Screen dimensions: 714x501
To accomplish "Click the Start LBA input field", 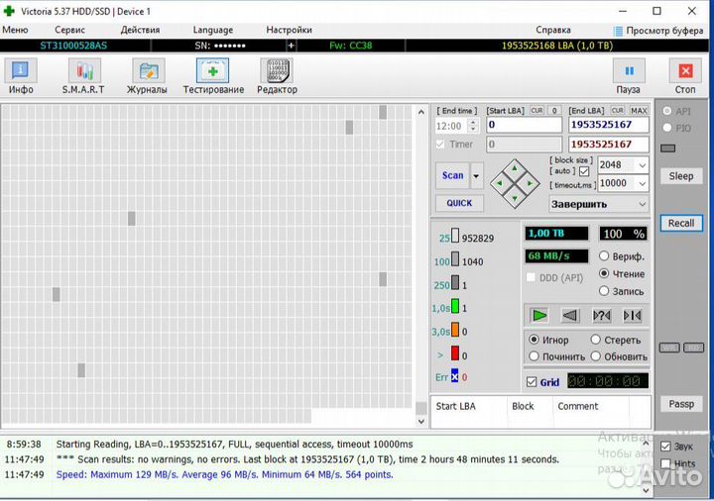I will tap(525, 125).
